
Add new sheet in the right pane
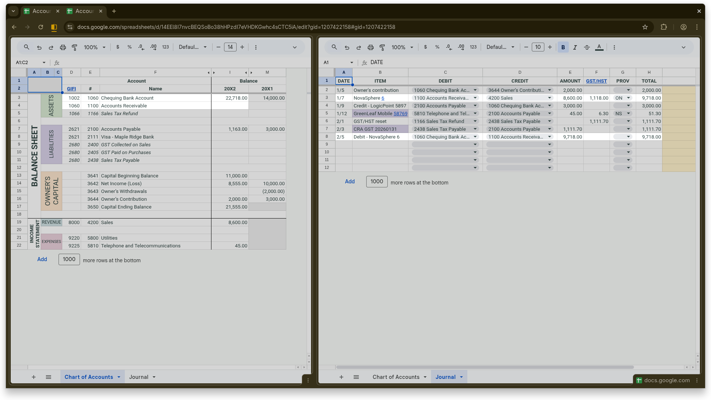click(x=341, y=377)
